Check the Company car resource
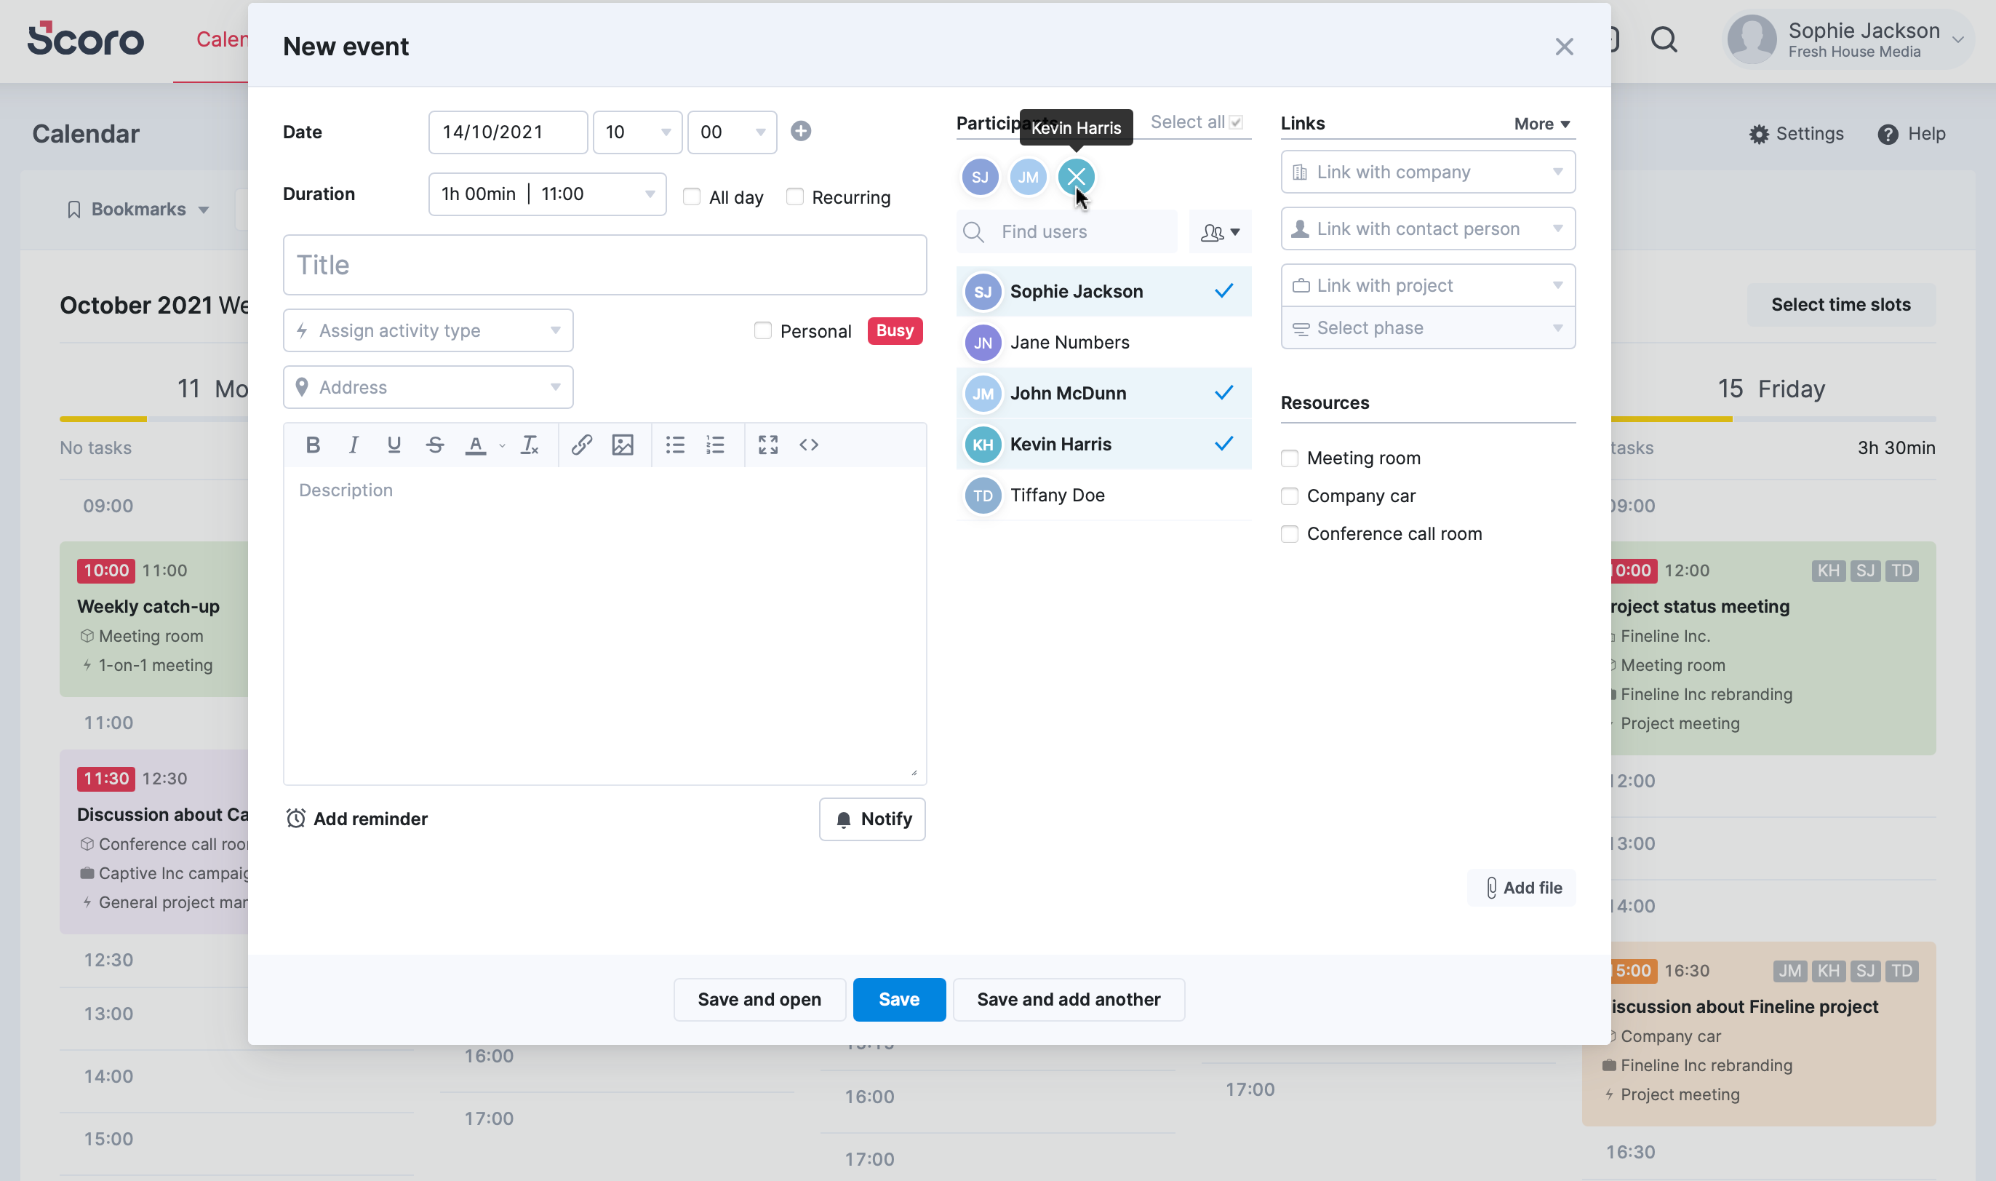1996x1181 pixels. [1290, 496]
